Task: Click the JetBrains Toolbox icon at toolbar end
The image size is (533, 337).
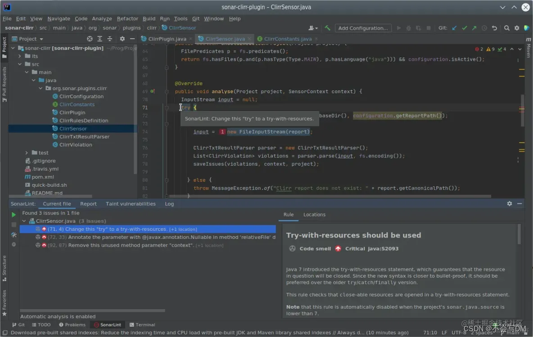Action: [527, 28]
